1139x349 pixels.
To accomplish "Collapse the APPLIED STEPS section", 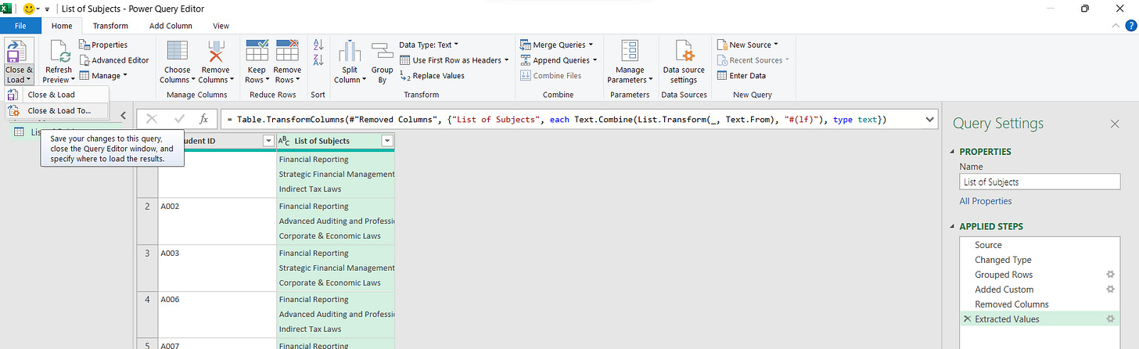I will click(x=952, y=227).
